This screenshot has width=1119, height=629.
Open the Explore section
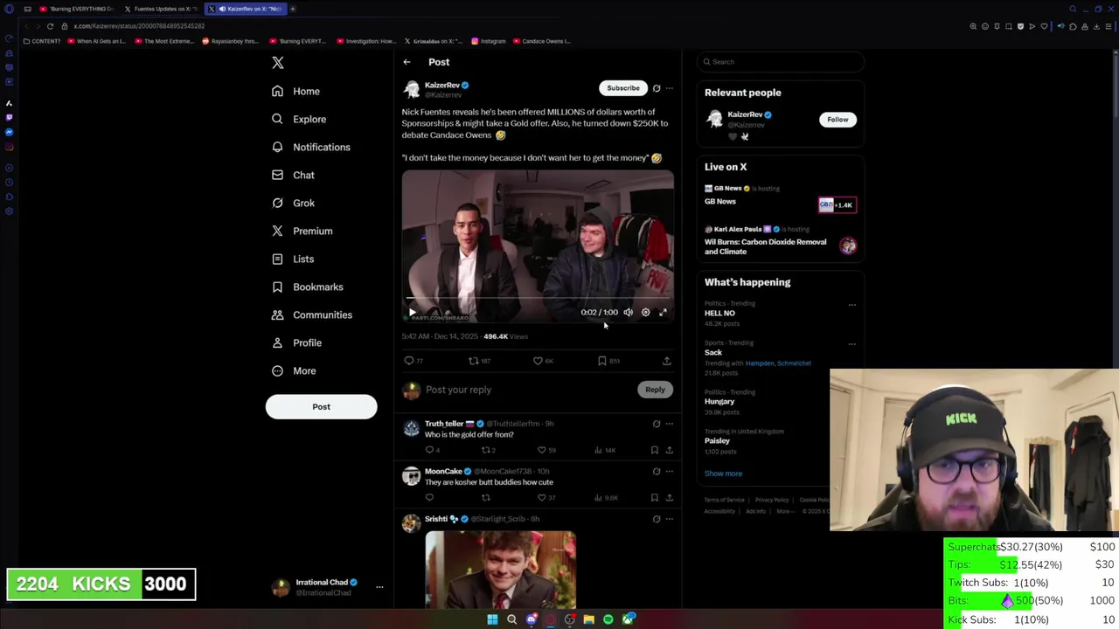(299, 119)
